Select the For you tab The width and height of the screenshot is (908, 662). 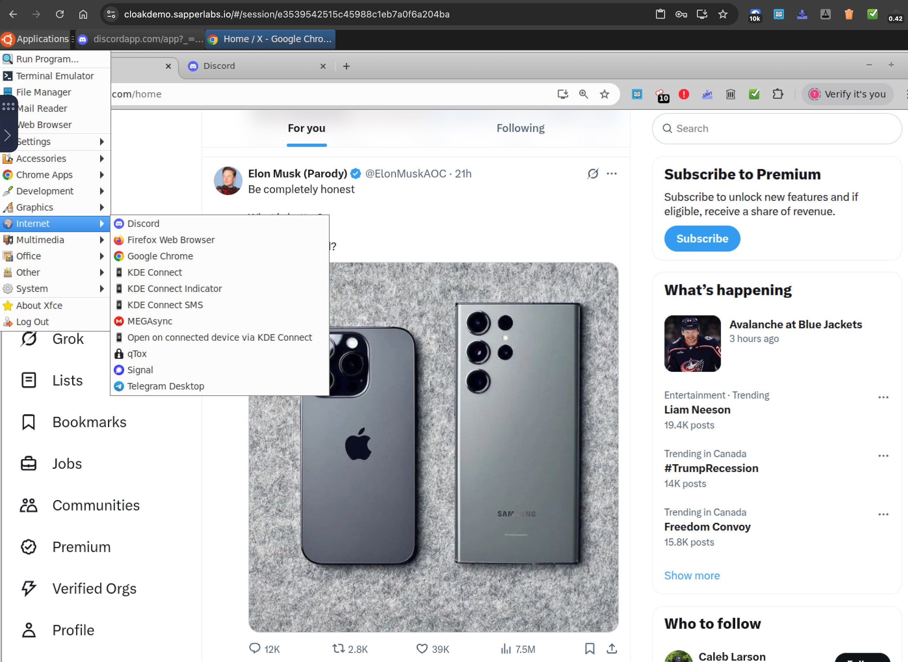tap(306, 128)
